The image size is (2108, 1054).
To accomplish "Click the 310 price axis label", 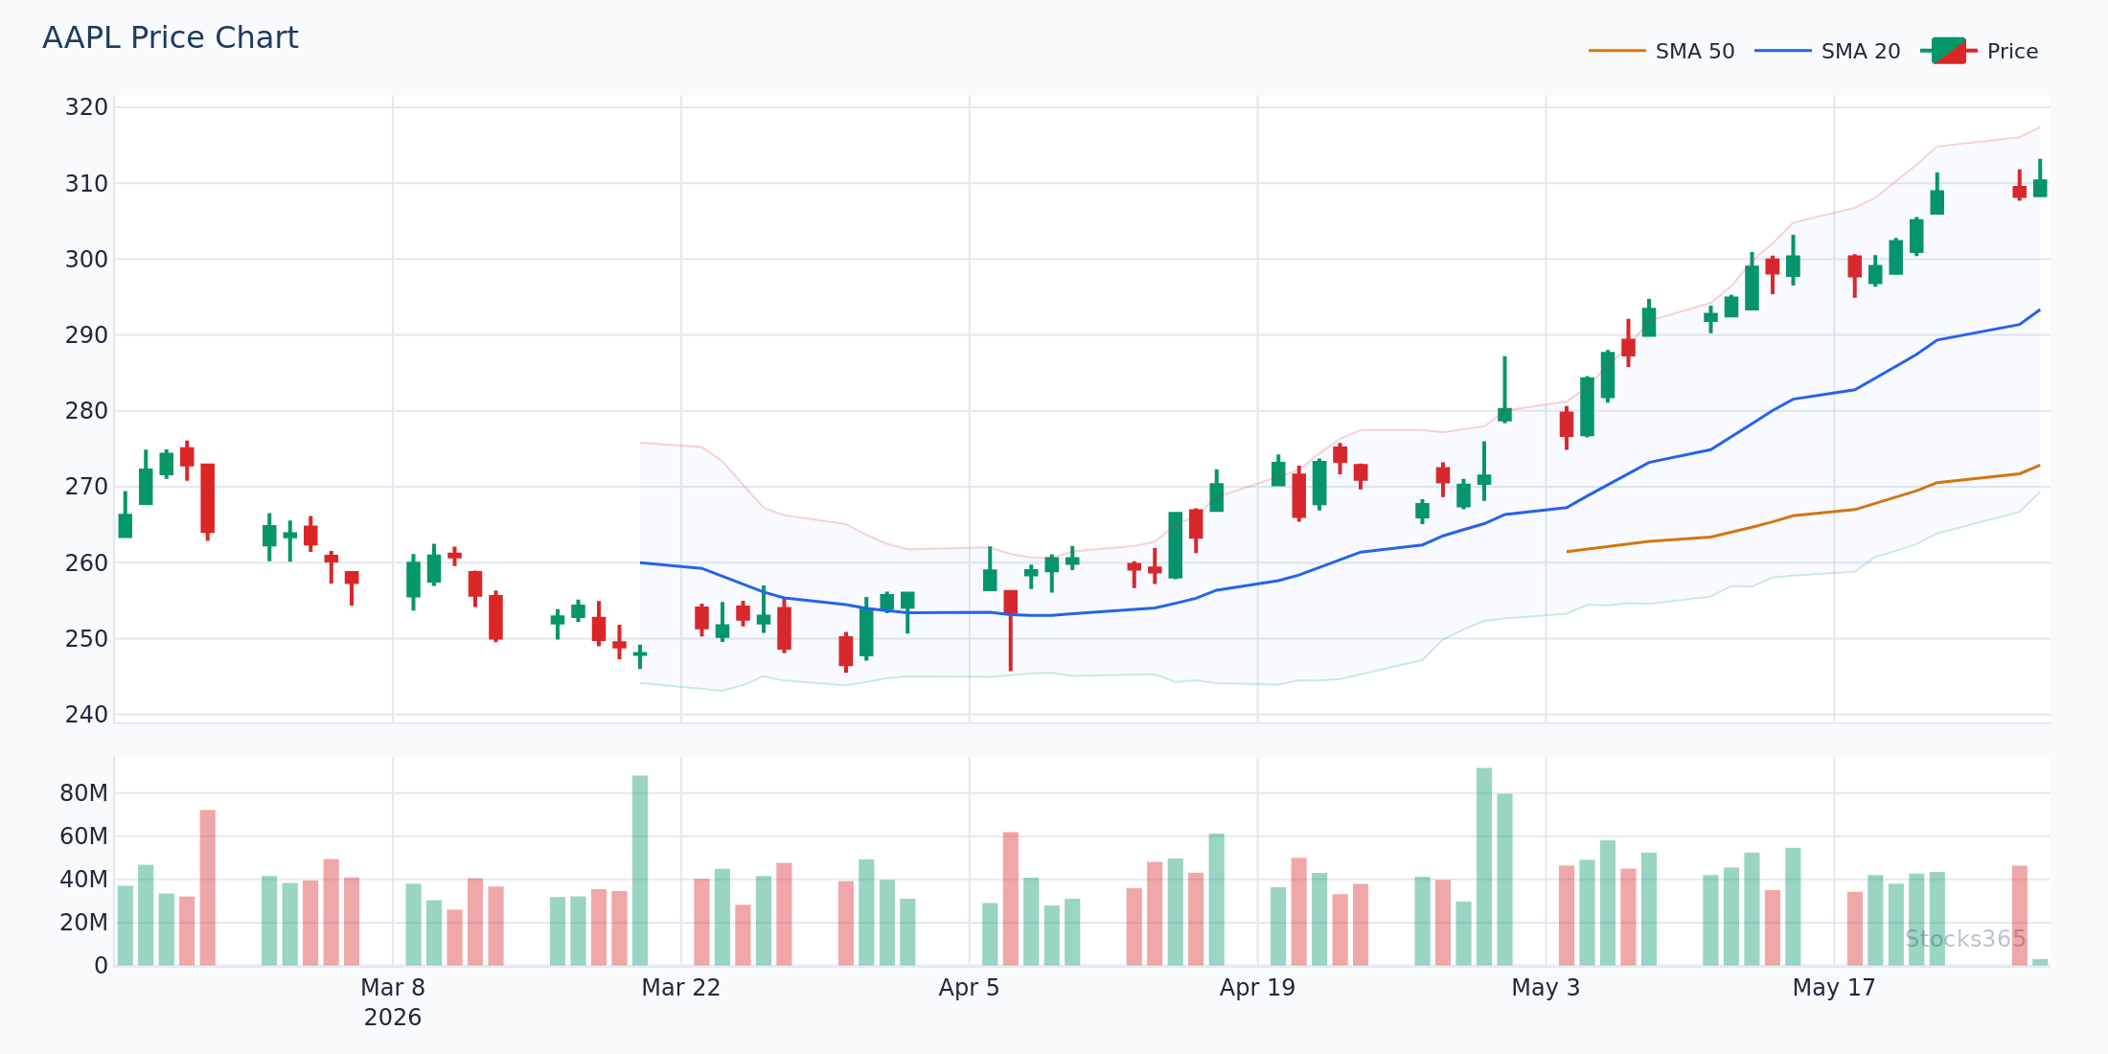I will click(86, 183).
